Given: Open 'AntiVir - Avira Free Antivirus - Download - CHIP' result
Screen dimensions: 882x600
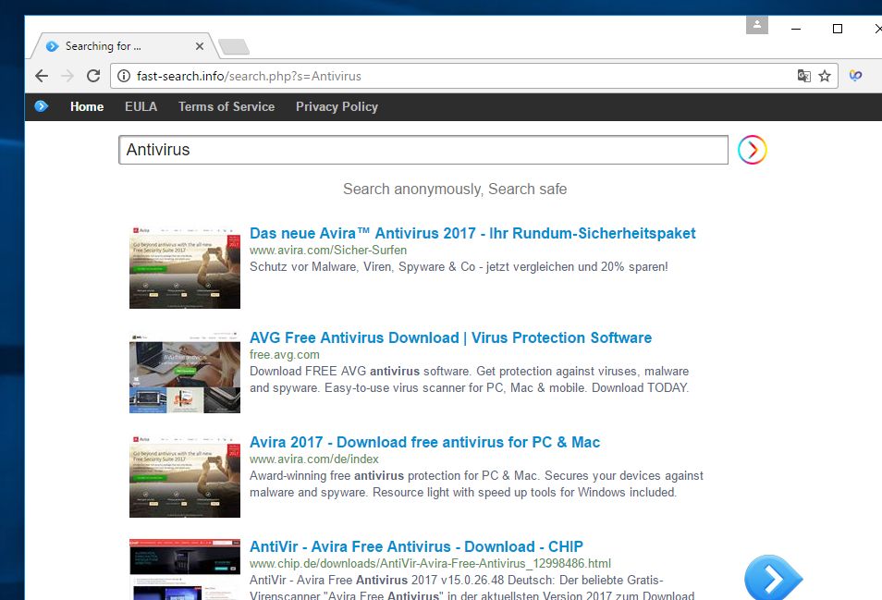Looking at the screenshot, I should (416, 546).
